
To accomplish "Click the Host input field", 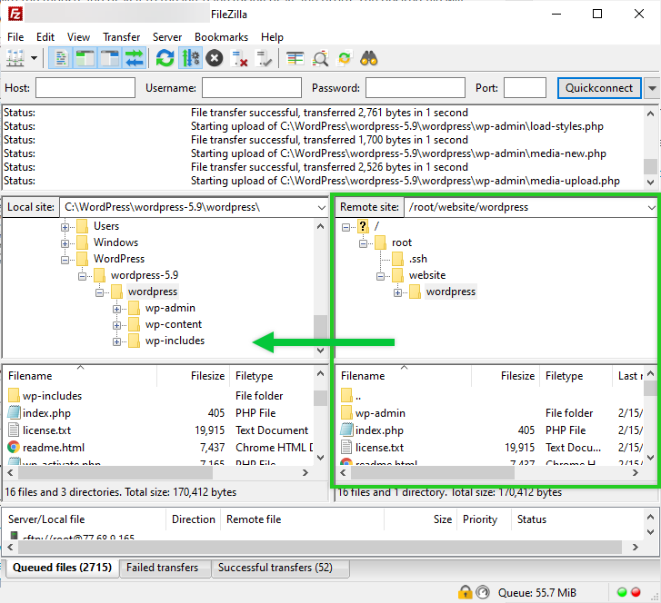I will (x=85, y=88).
